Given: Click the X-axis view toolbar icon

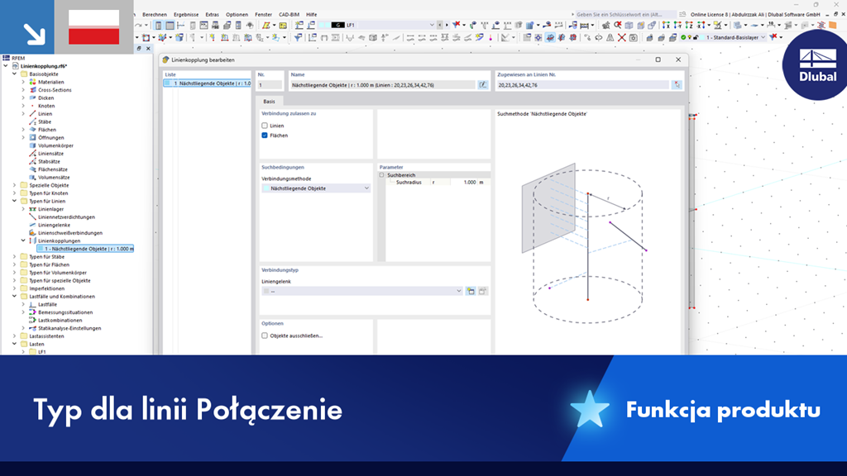Looking at the screenshot, I should pos(666,26).
